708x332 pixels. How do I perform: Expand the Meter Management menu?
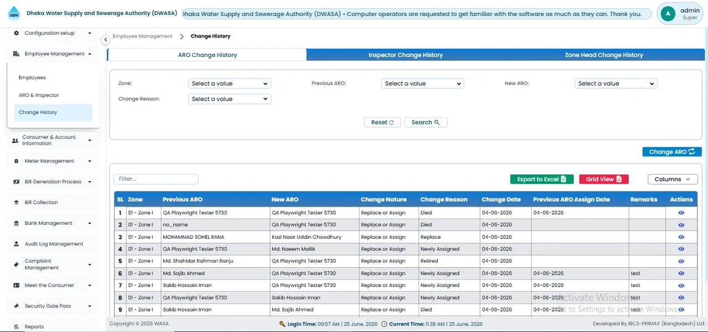(x=90, y=161)
